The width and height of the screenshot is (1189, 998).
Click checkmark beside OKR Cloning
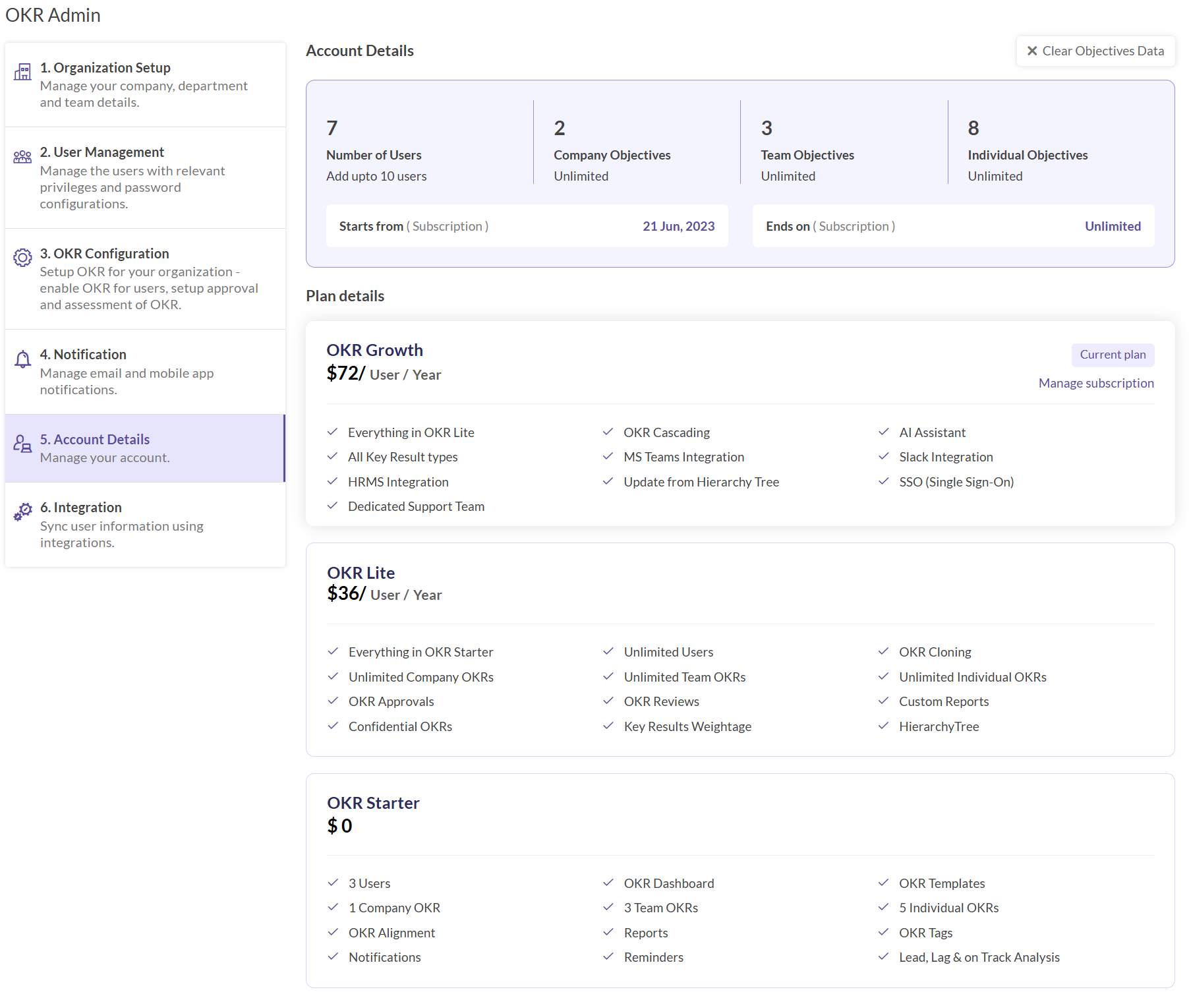[883, 651]
